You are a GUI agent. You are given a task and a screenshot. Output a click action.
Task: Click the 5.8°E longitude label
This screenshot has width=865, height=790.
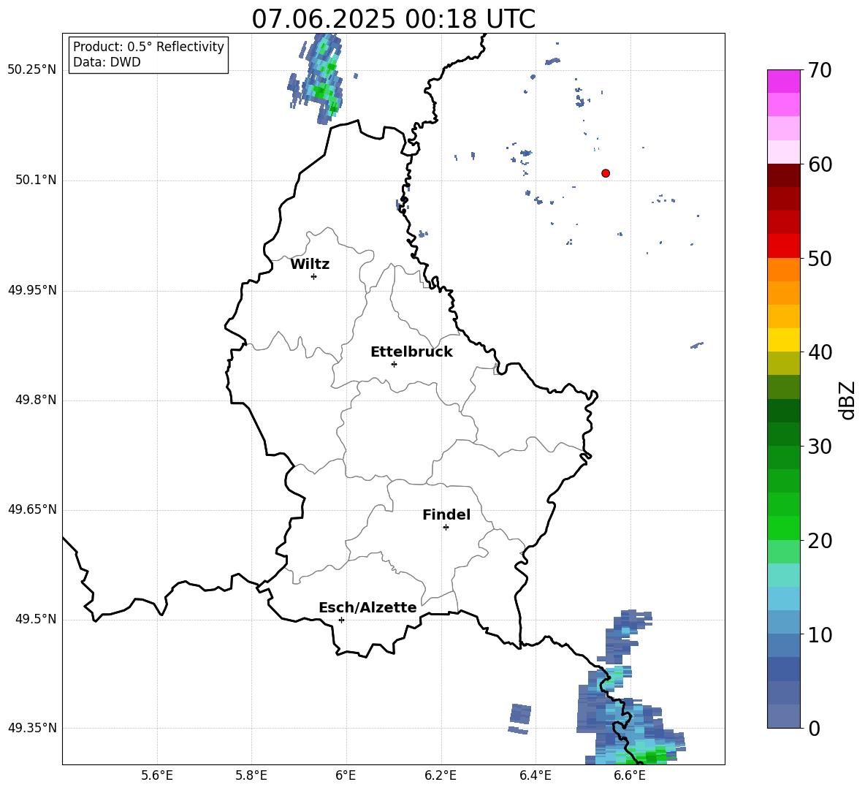point(251,775)
